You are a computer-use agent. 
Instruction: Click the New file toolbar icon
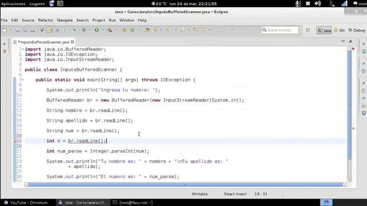pos(5,30)
